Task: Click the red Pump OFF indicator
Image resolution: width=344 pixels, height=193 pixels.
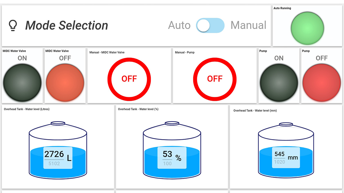Action: coord(321,82)
